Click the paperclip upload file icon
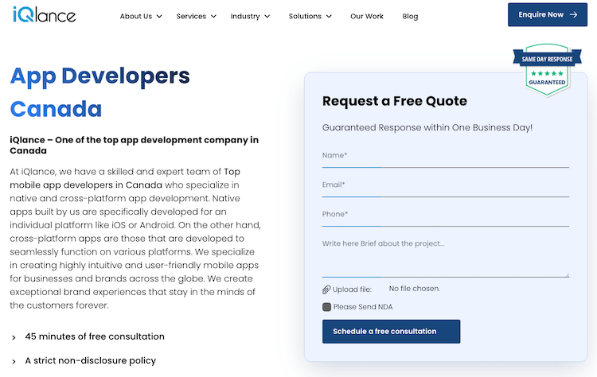597x377 pixels. [x=326, y=290]
